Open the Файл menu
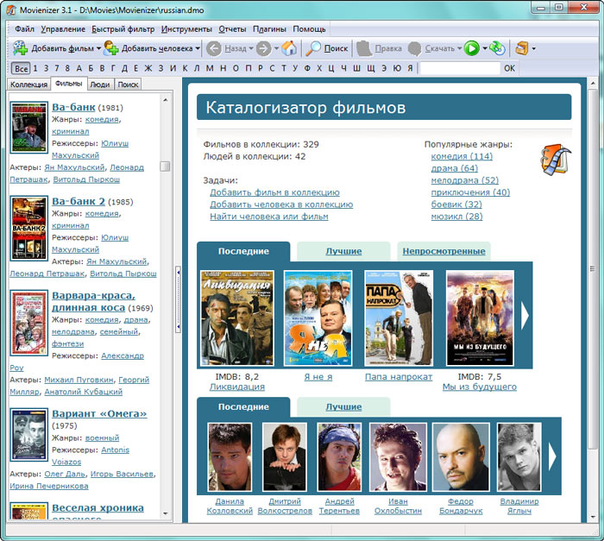Viewport: 604px width, 541px height. [x=25, y=29]
